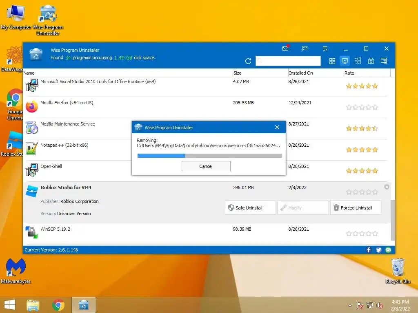Screen dimensions: 418x313
Task: Refresh the installed programs list
Action: 248,61
